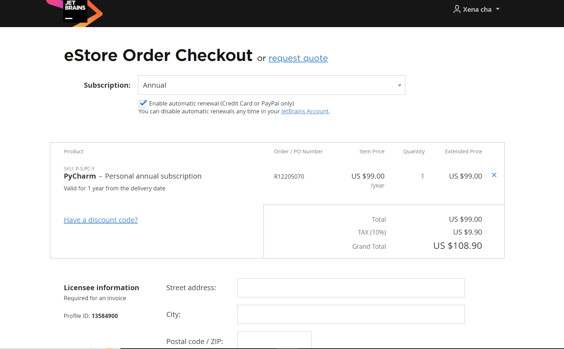Click the PyCharm product name
The width and height of the screenshot is (564, 349).
click(x=80, y=176)
